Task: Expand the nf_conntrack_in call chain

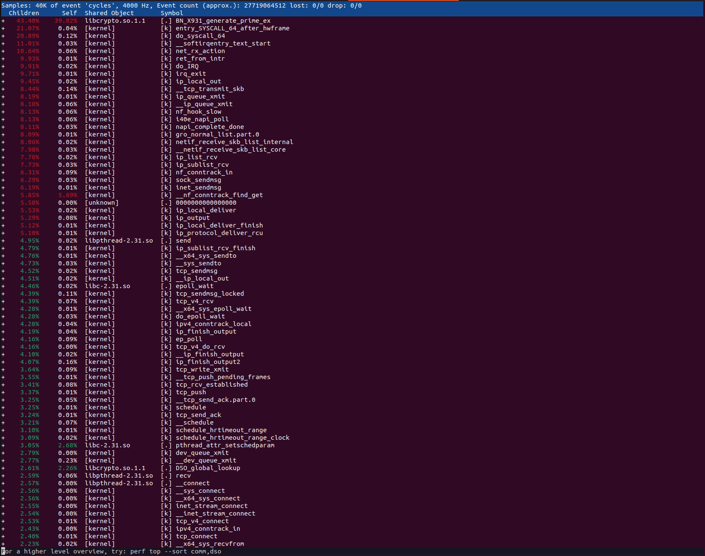Action: 3,172
